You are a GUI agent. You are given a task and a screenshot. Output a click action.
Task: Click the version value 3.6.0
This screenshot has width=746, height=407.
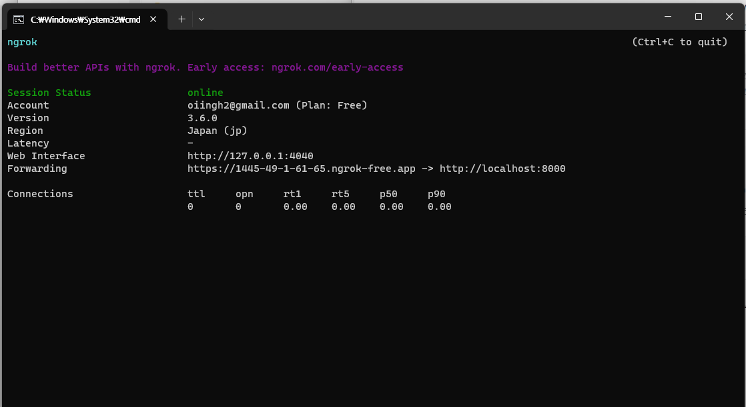[x=202, y=118]
